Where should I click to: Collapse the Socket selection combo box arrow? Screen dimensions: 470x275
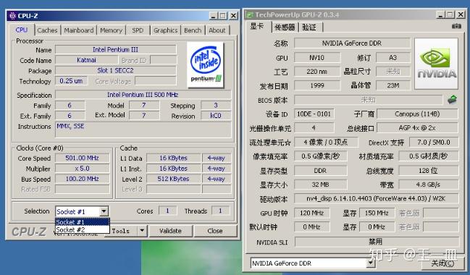click(104, 211)
